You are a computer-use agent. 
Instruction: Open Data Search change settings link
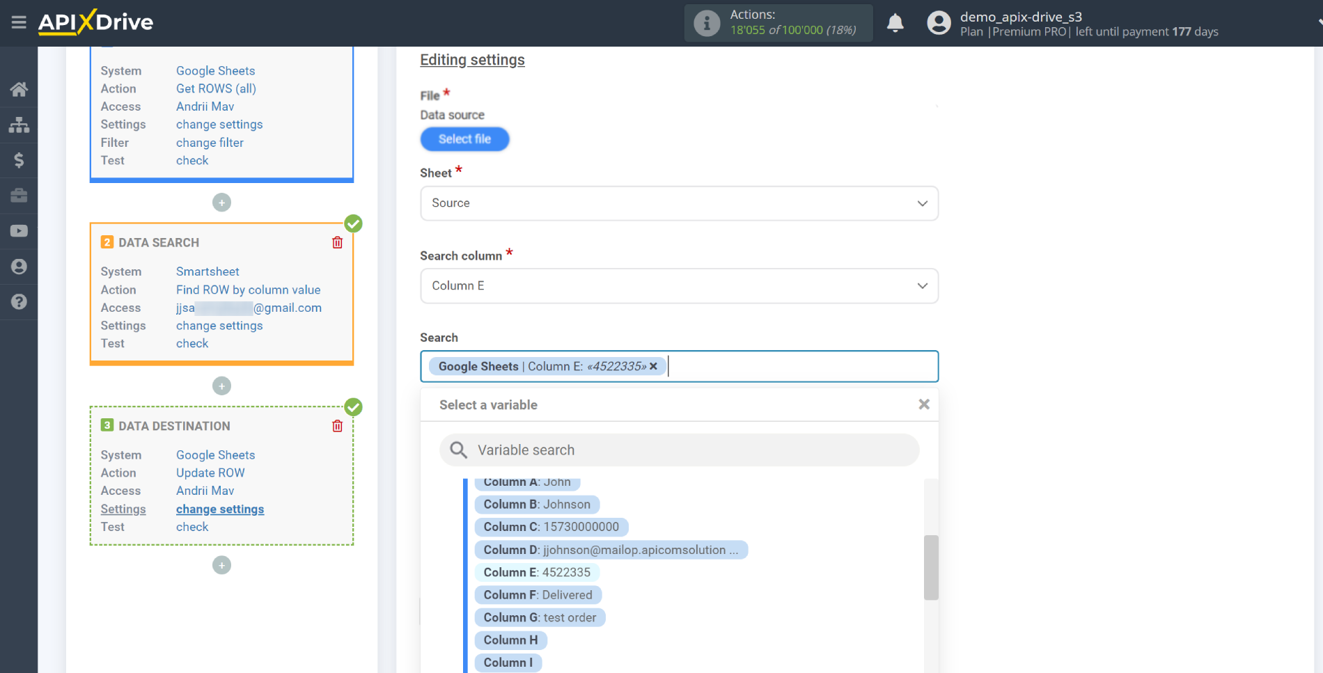tap(219, 326)
